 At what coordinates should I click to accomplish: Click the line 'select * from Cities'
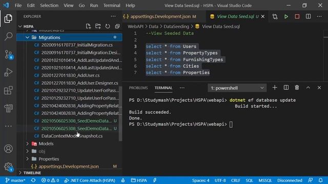(x=172, y=66)
